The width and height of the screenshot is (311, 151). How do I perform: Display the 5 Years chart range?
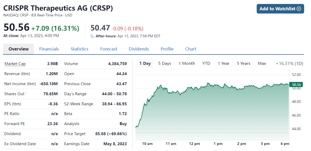[244, 63]
